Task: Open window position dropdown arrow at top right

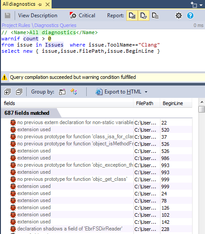Action: tap(201, 5)
